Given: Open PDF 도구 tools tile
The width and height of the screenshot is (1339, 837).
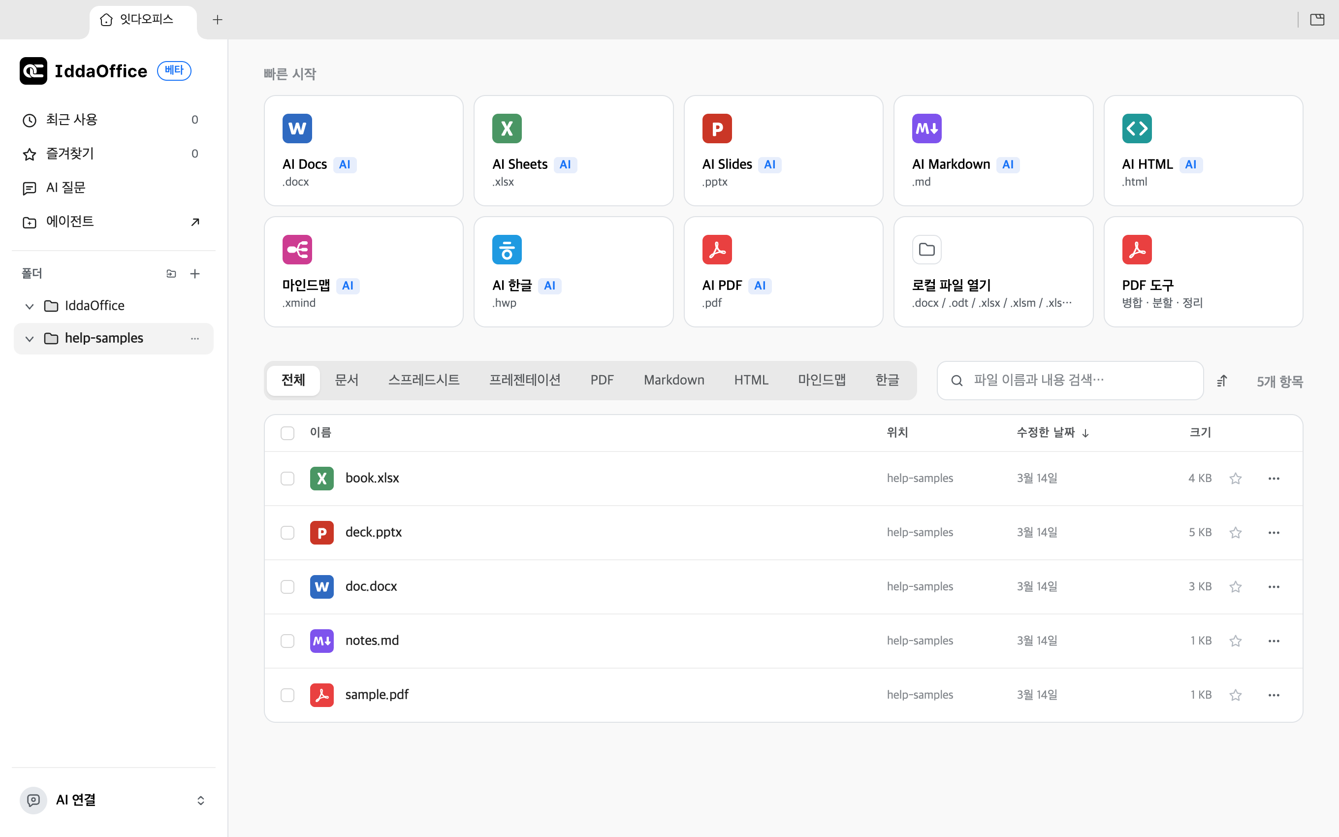Looking at the screenshot, I should [1203, 272].
